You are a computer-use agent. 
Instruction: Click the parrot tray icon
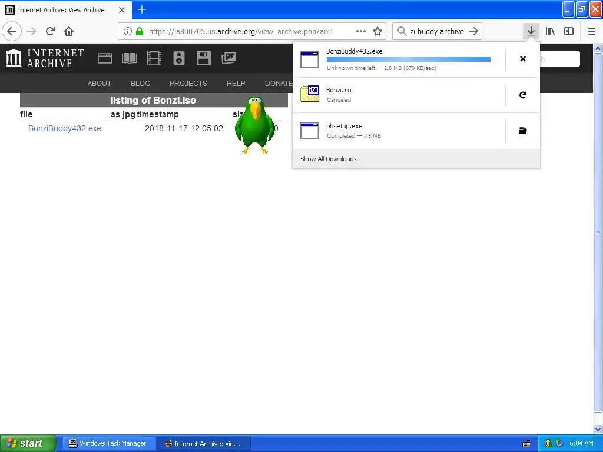(549, 443)
